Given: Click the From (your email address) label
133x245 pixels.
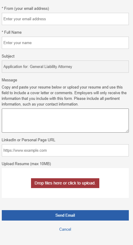Looking at the screenshot, I should coord(25,8).
